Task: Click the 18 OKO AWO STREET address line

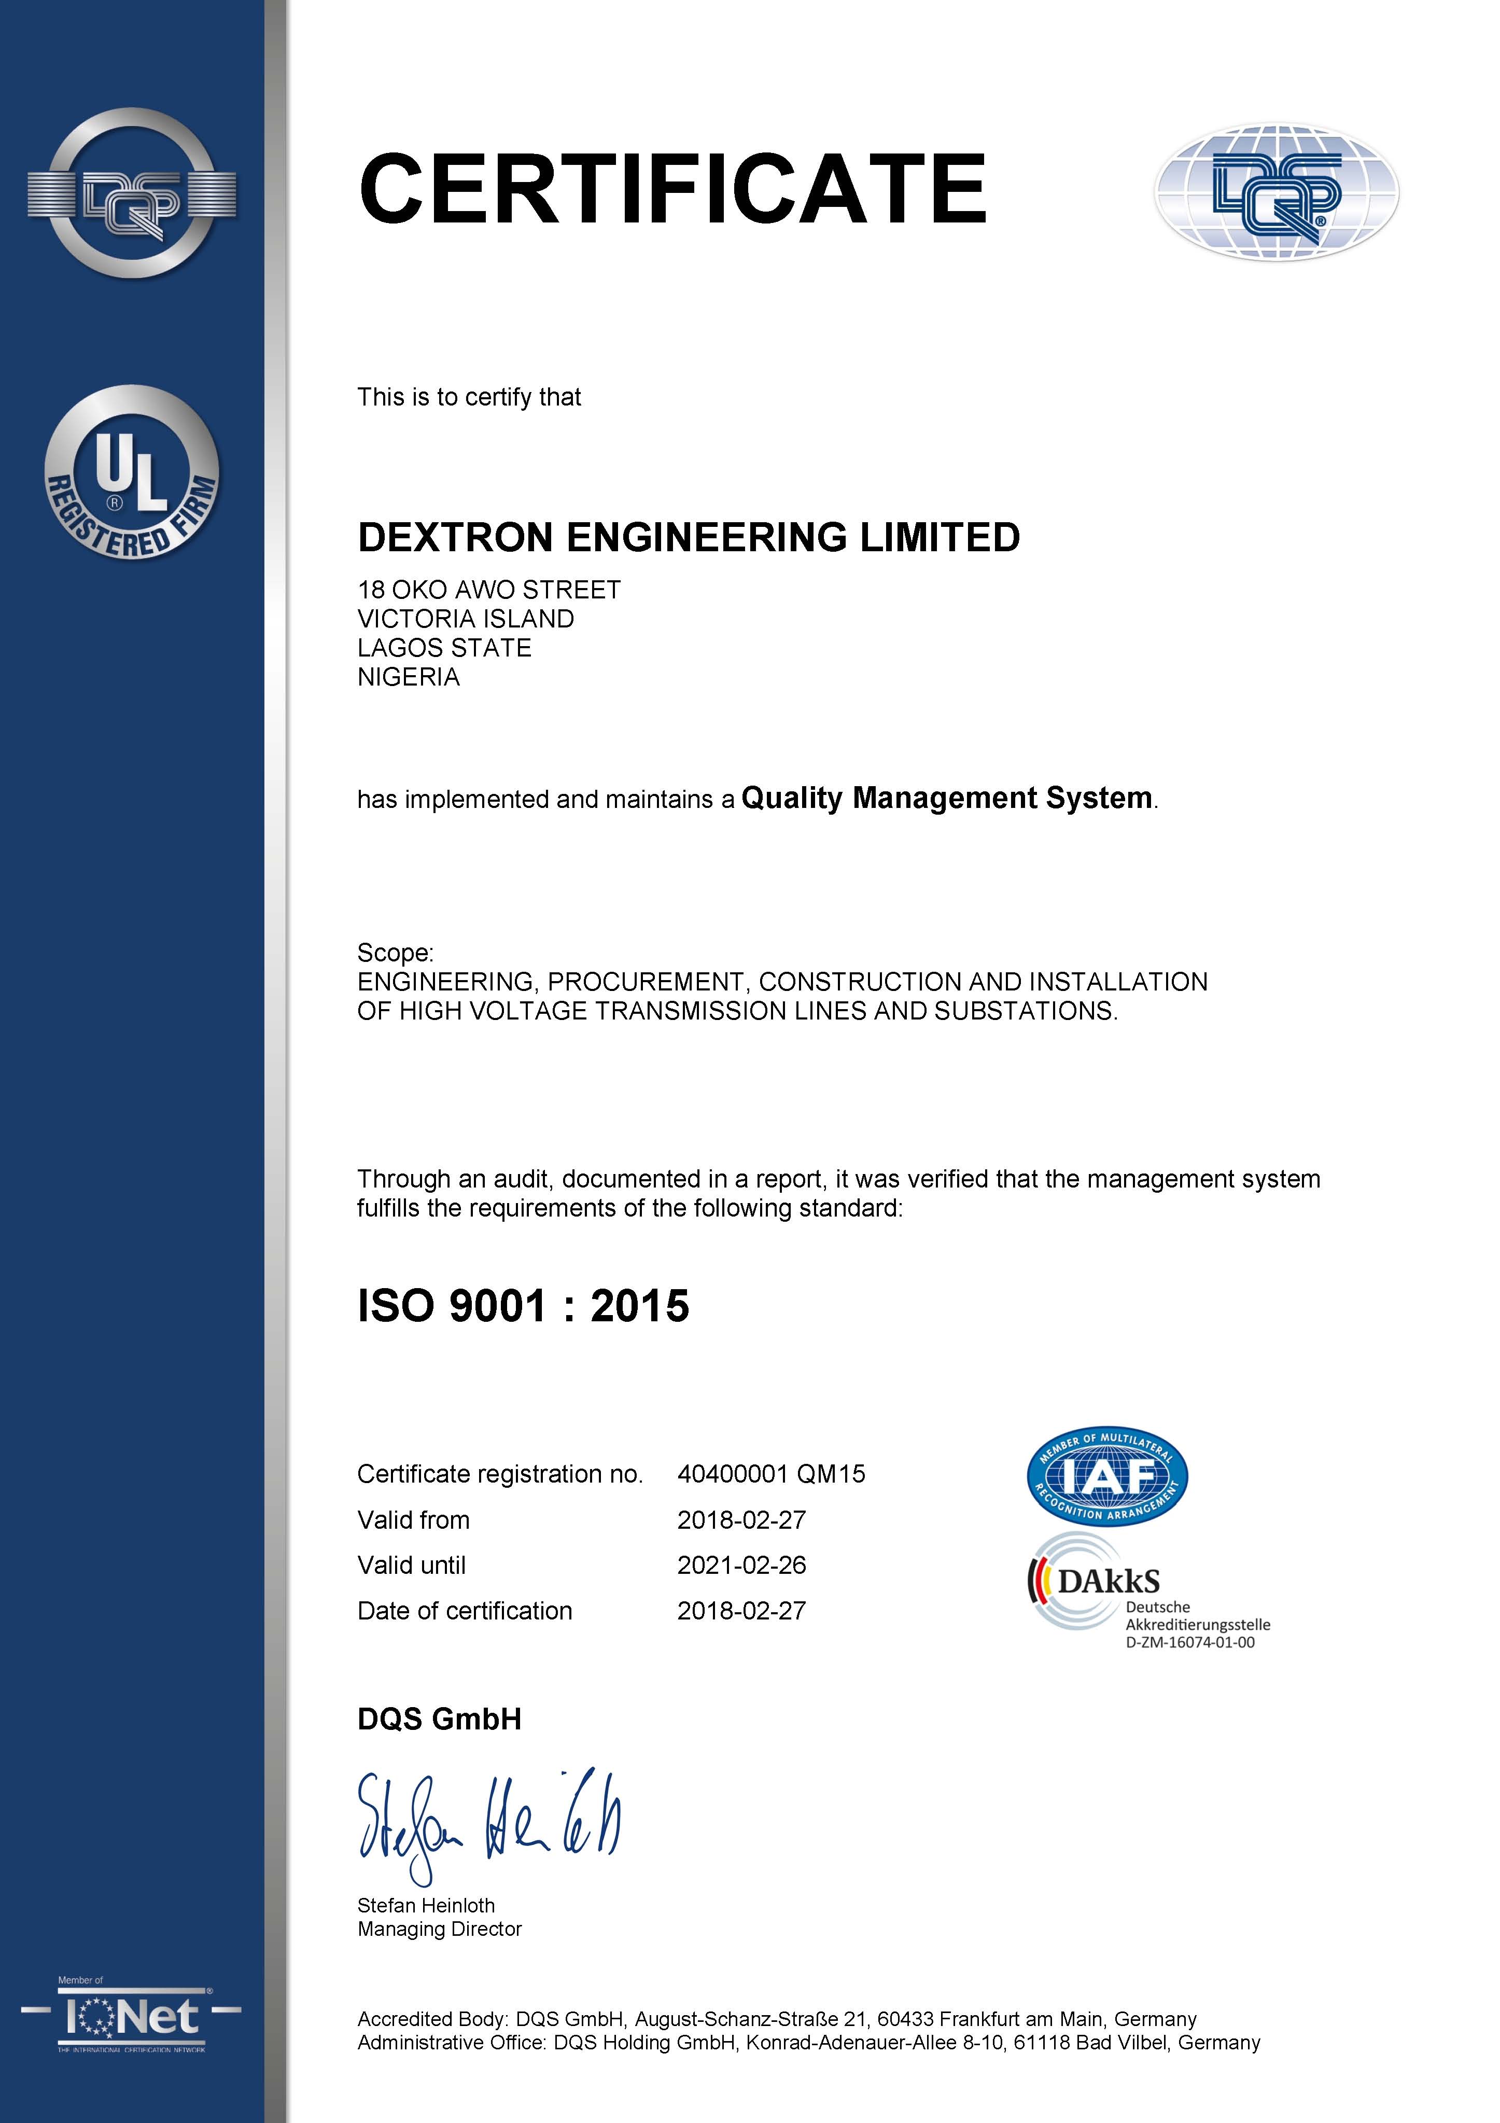Action: 488,590
